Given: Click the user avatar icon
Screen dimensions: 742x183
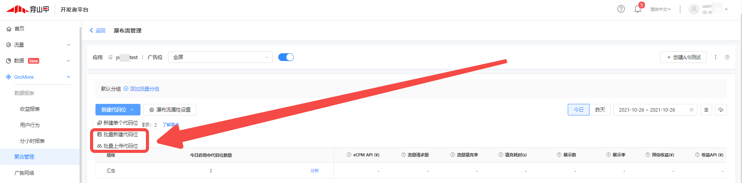Looking at the screenshot, I should pyautogui.click(x=693, y=9).
